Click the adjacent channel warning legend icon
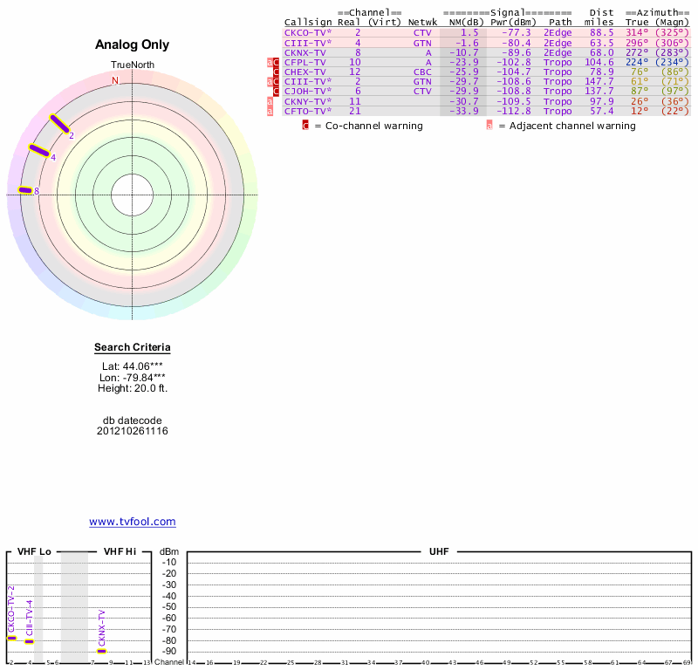 [x=489, y=126]
